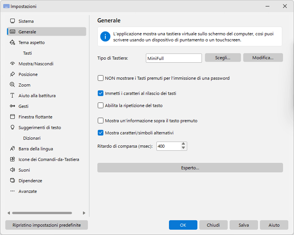Click the Ritardo di comparsa value field
The height and width of the screenshot is (235, 294).
pos(169,146)
